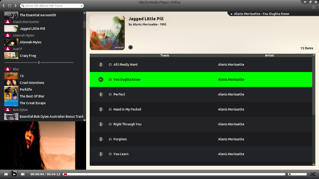Go back with the left arrow
This screenshot has height=179, width=319.
click(x=4, y=6)
